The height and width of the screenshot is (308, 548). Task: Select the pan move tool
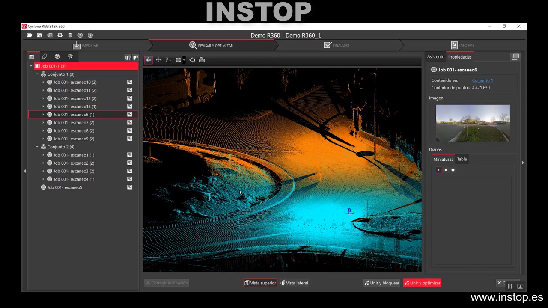(158, 60)
